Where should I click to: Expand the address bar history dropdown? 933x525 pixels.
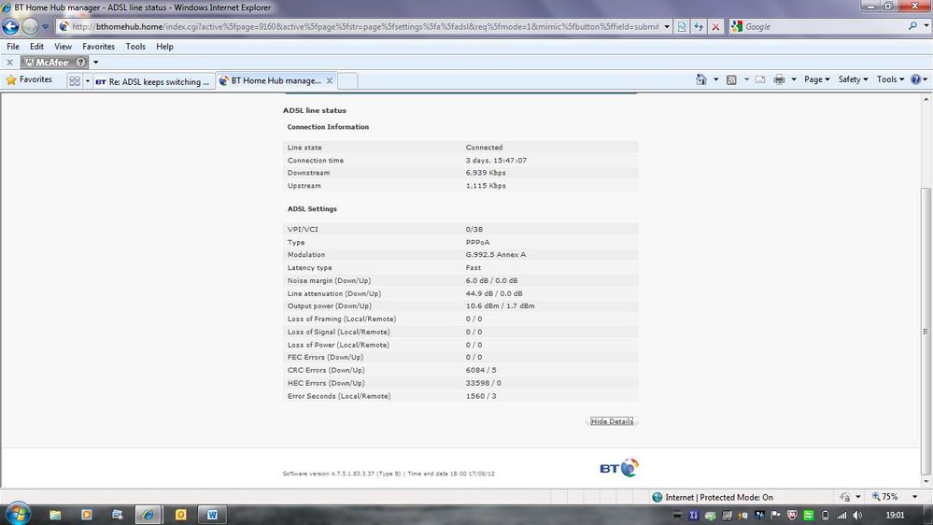tap(667, 26)
